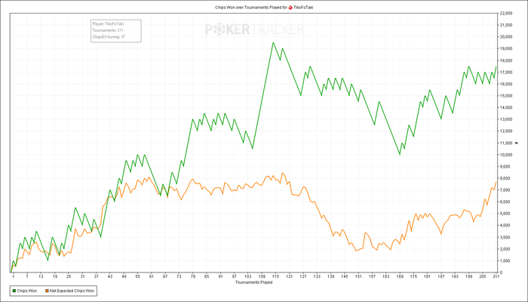The width and height of the screenshot is (528, 302).
Task: Select the 'Chips Won' legend label
Action: click(27, 291)
